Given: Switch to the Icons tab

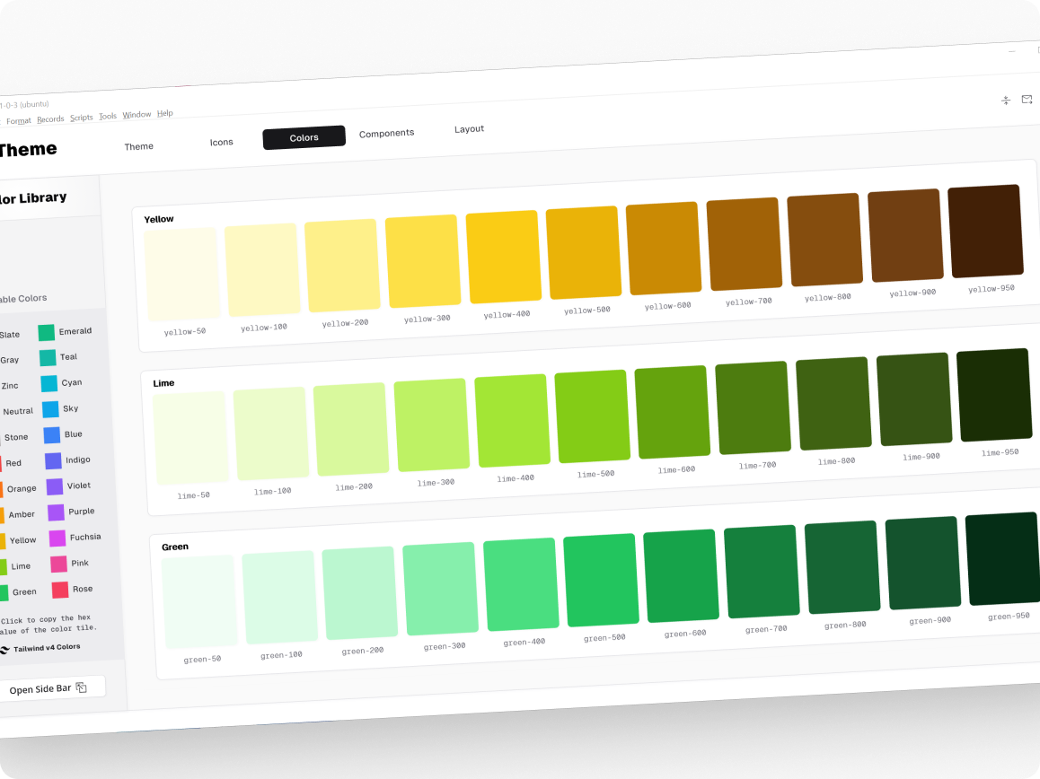Looking at the screenshot, I should (x=221, y=141).
